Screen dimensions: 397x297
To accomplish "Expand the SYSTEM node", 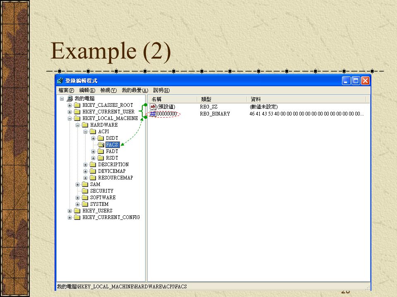I will tap(77, 204).
